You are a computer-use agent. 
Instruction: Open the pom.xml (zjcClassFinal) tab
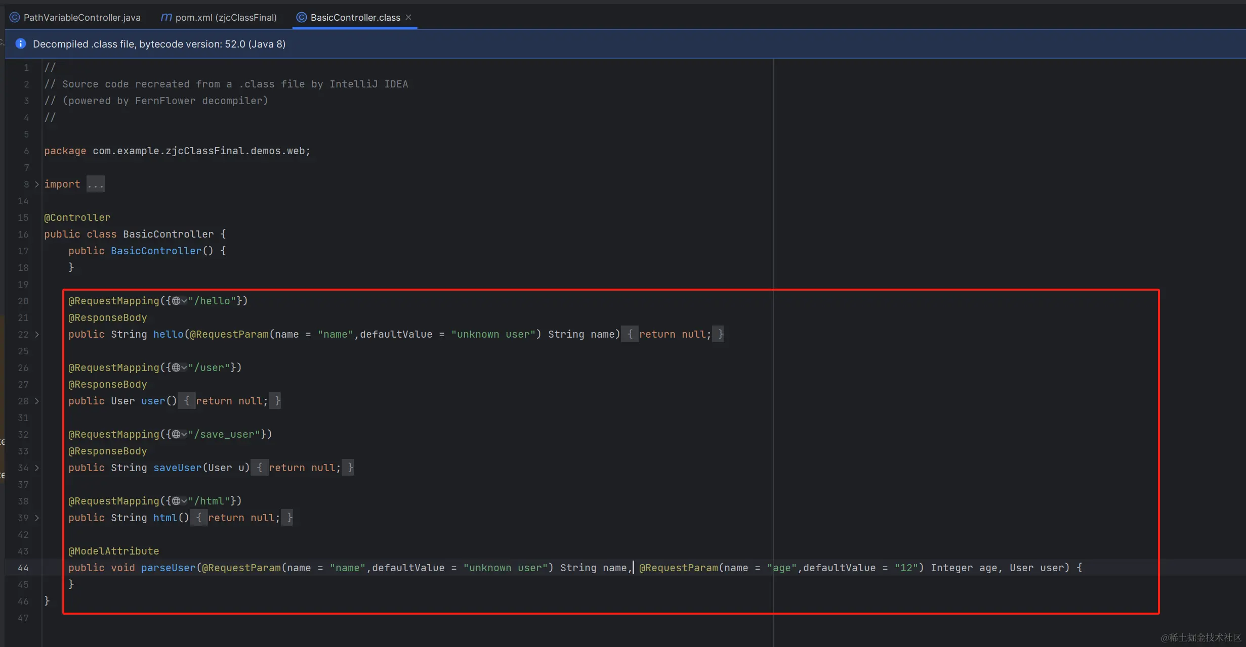(226, 17)
